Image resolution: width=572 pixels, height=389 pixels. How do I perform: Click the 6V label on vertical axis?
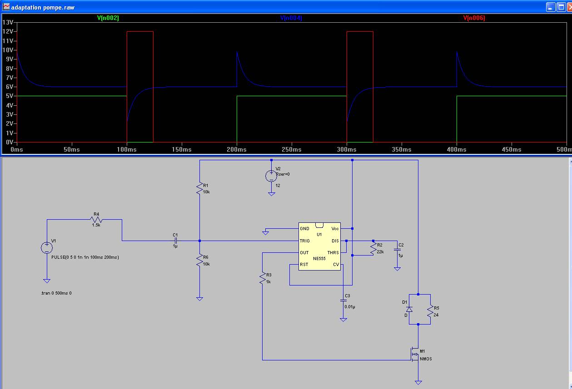click(x=9, y=87)
